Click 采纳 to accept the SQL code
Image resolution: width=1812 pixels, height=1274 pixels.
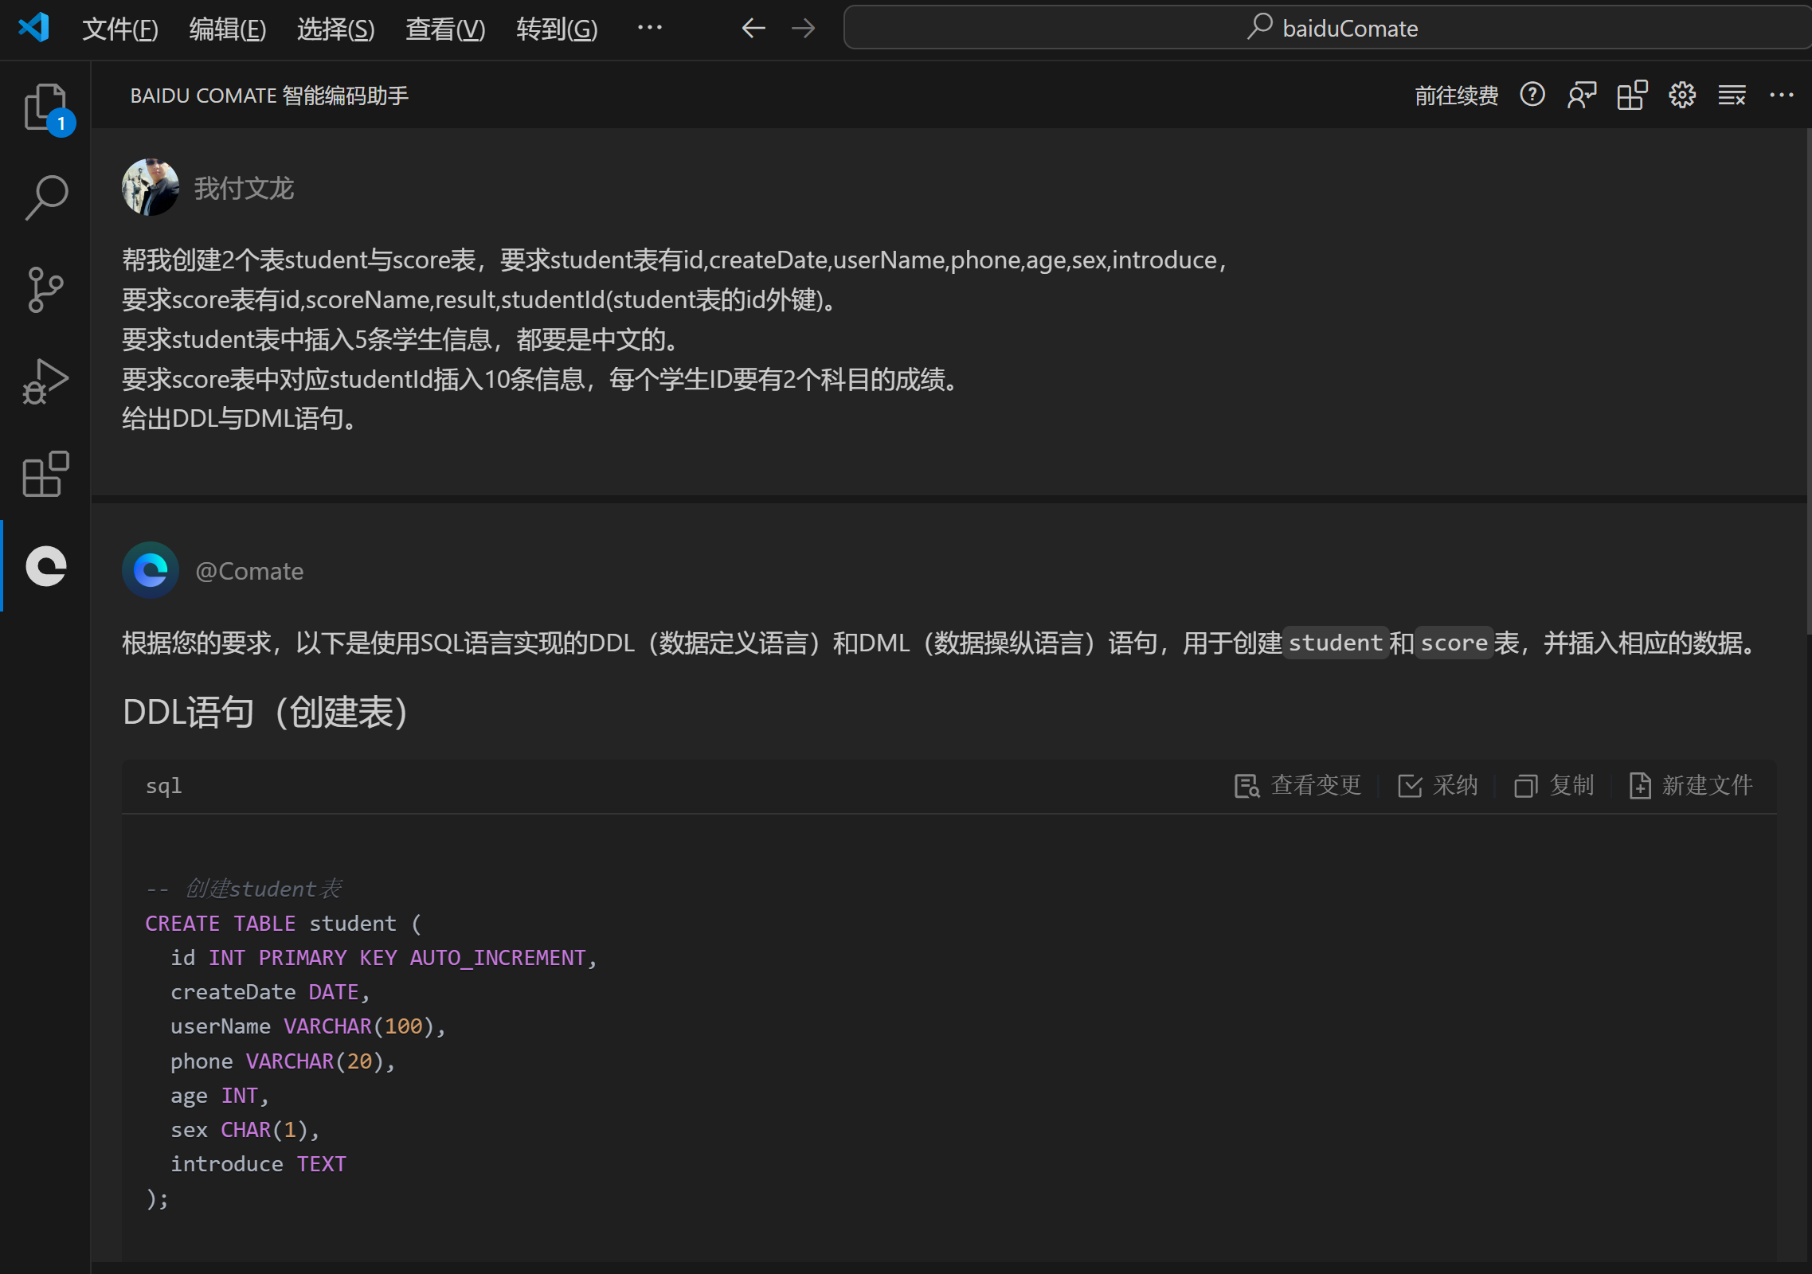point(1438,786)
